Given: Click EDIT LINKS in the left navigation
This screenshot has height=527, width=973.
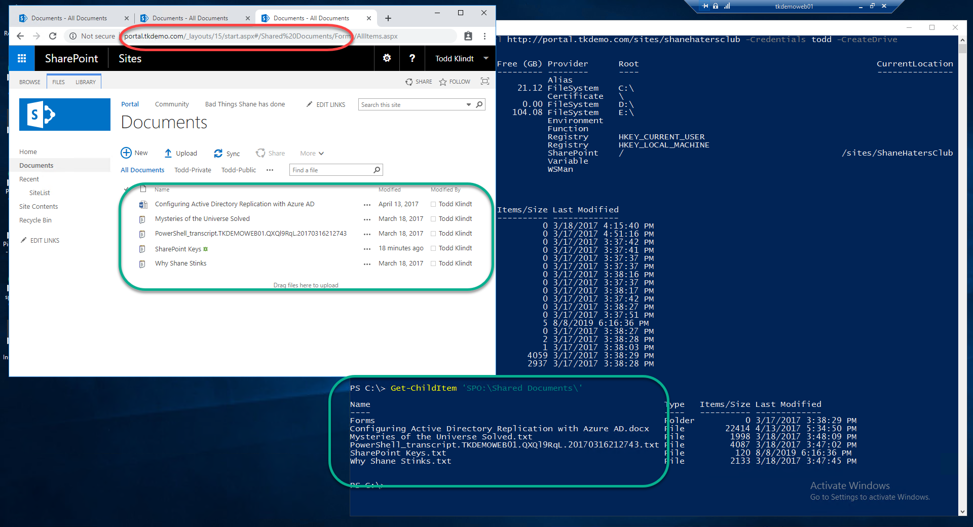Looking at the screenshot, I should pos(45,240).
